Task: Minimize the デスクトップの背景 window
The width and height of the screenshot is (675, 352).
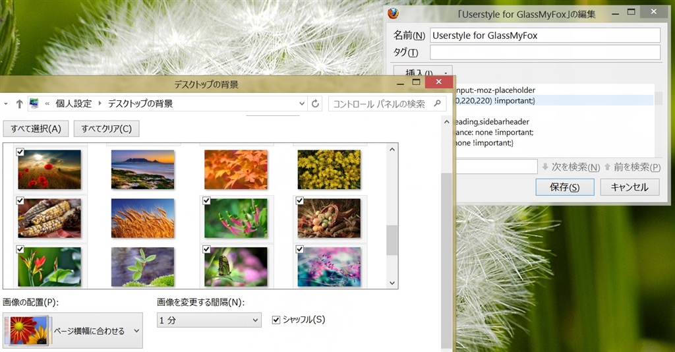Action: 400,82
